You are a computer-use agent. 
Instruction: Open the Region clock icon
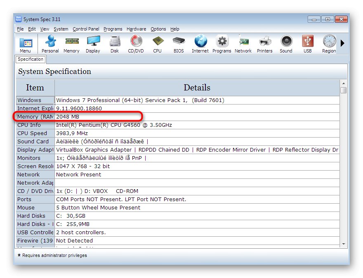click(329, 44)
